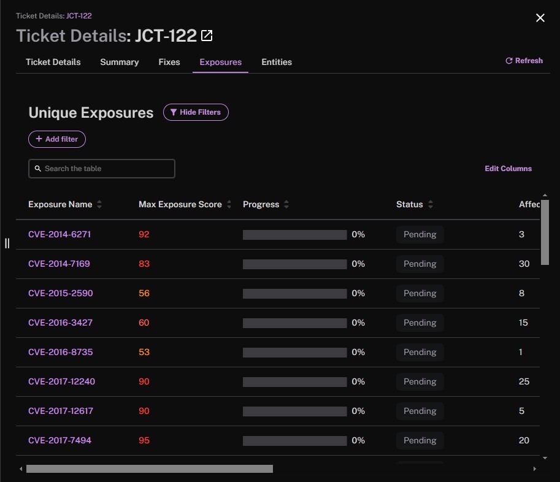This screenshot has height=482, width=560.
Task: Click score 92 in CVE-2014-6271 row
Action: click(144, 234)
